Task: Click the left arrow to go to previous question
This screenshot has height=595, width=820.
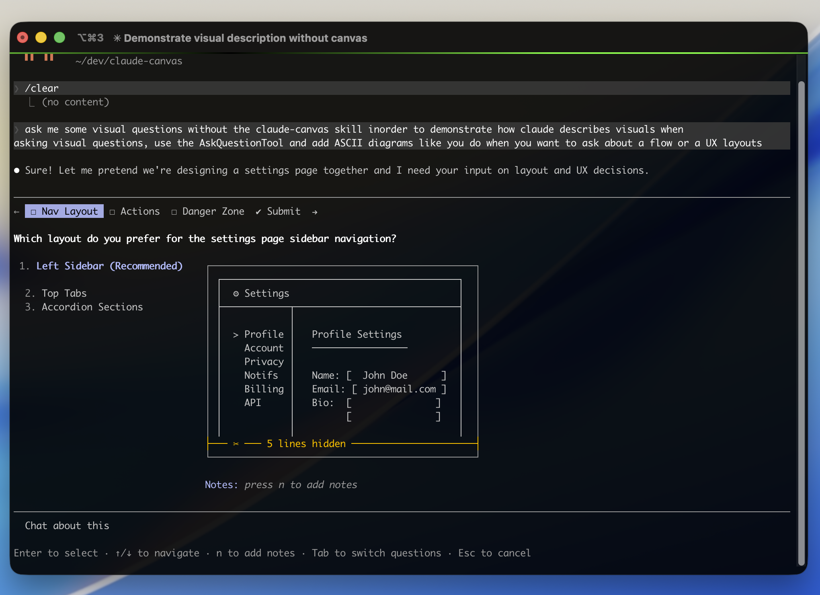Action: [x=16, y=211]
